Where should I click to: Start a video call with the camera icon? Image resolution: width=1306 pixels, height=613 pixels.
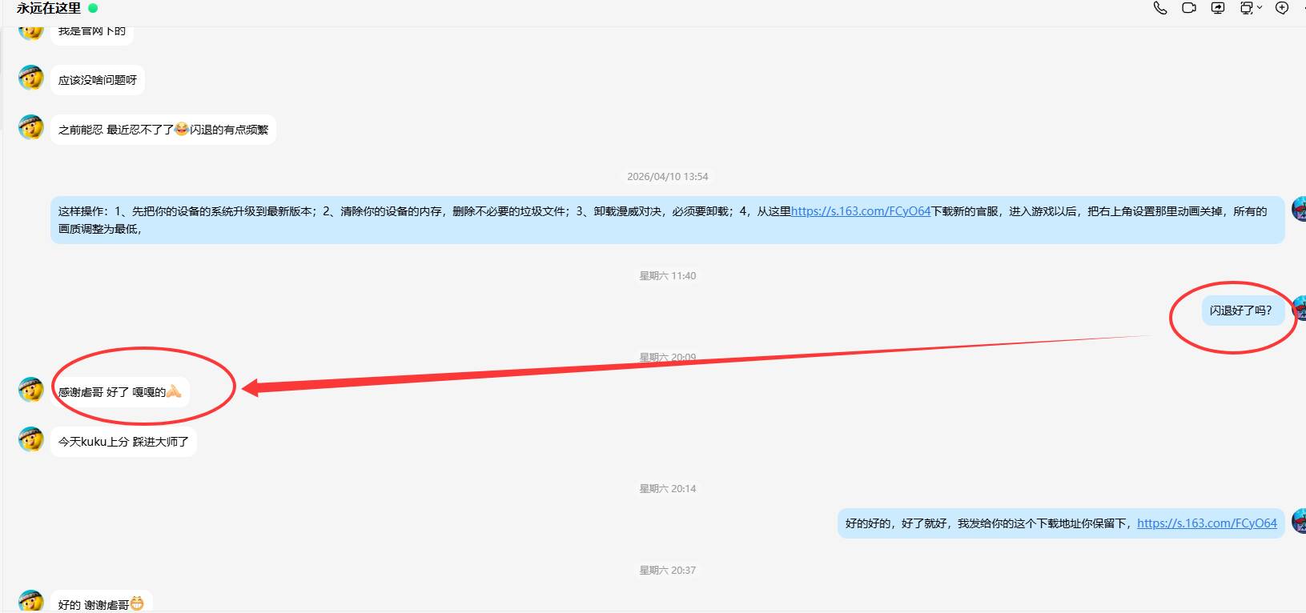[x=1189, y=8]
